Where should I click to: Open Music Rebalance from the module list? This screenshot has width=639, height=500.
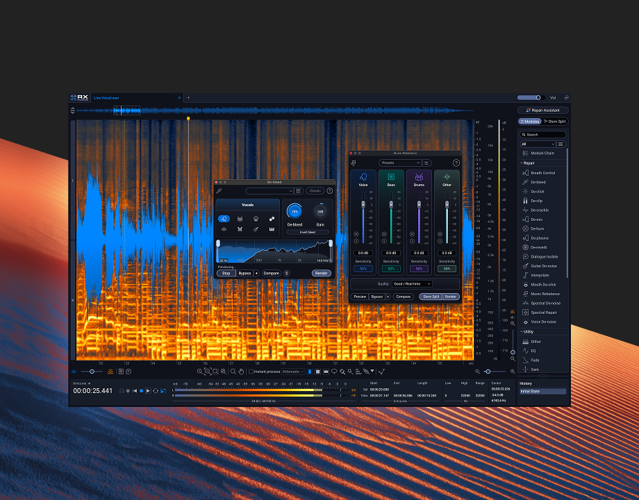click(x=541, y=294)
